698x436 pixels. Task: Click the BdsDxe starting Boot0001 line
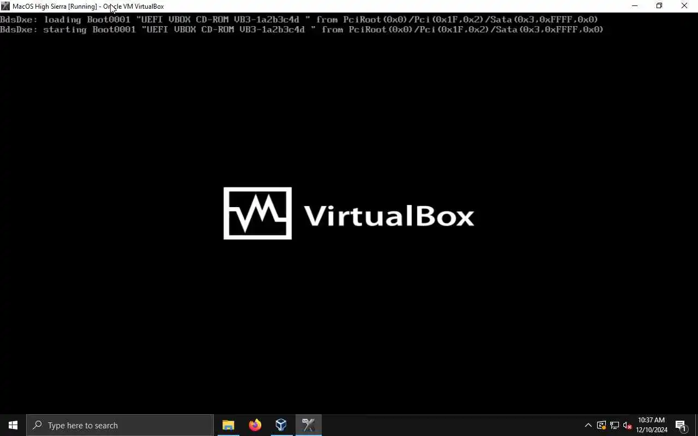coord(302,29)
